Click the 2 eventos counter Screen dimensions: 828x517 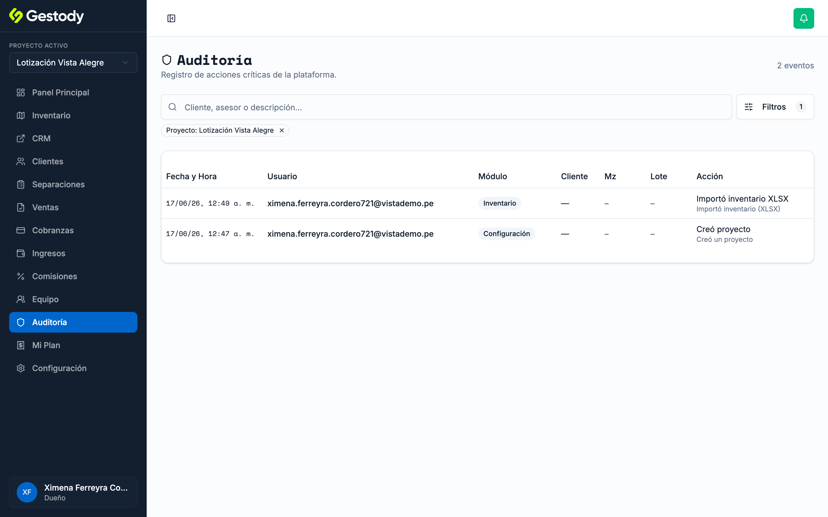click(796, 66)
